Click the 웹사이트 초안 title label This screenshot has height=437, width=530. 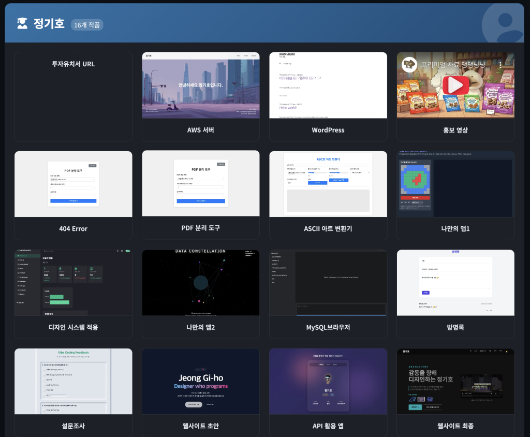pyautogui.click(x=201, y=426)
